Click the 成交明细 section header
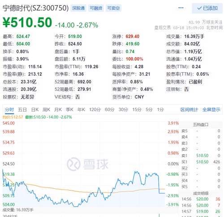This screenshot has width=224, height=217. 201,193
